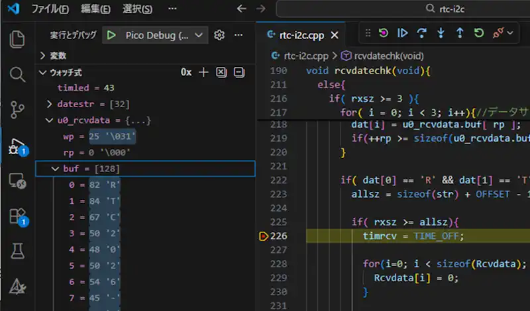Expand the datestr watch entry

50,104
